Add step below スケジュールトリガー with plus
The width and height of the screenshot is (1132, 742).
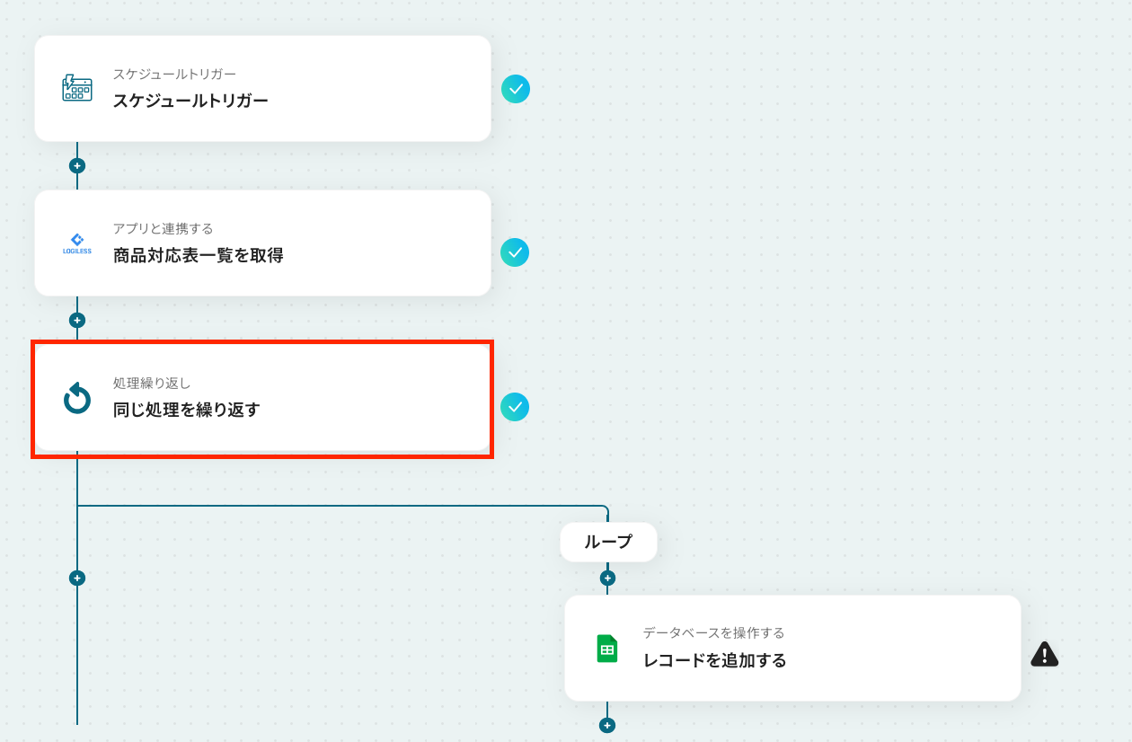tap(77, 165)
